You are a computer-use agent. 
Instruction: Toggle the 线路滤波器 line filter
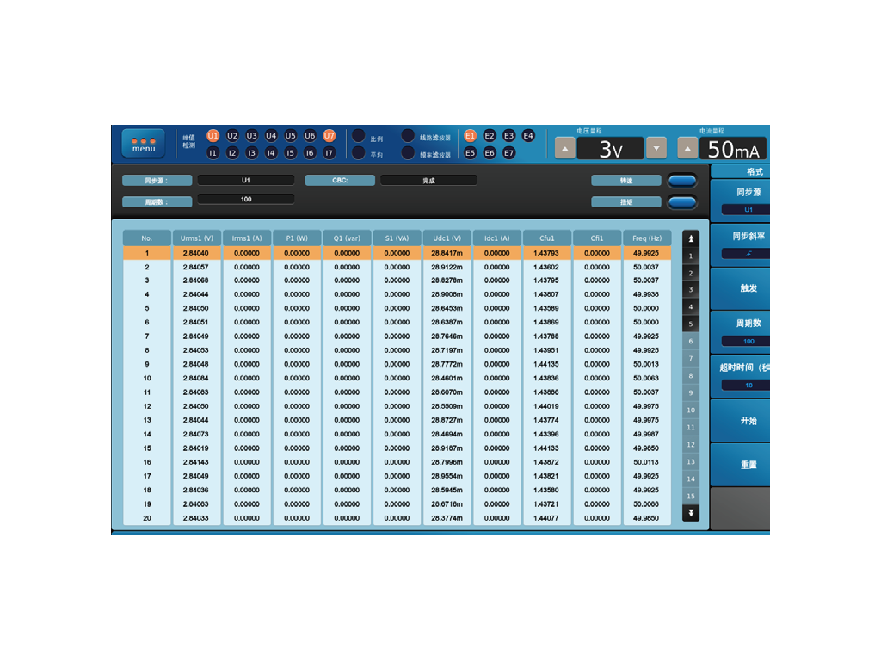pyautogui.click(x=408, y=136)
